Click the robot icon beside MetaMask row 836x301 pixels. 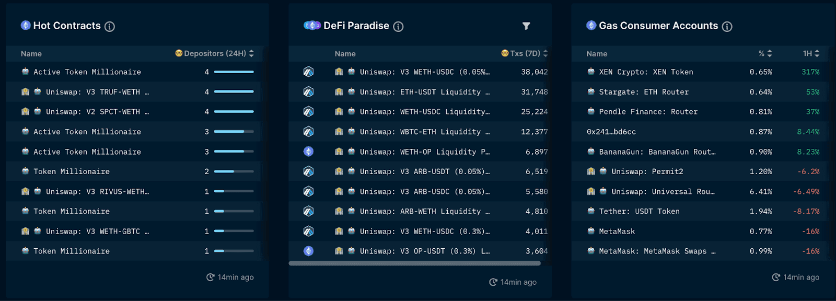pos(591,230)
